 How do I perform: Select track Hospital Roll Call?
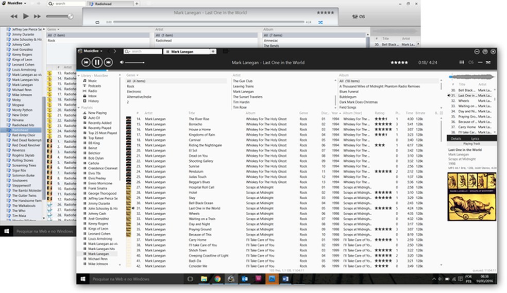[201, 187]
